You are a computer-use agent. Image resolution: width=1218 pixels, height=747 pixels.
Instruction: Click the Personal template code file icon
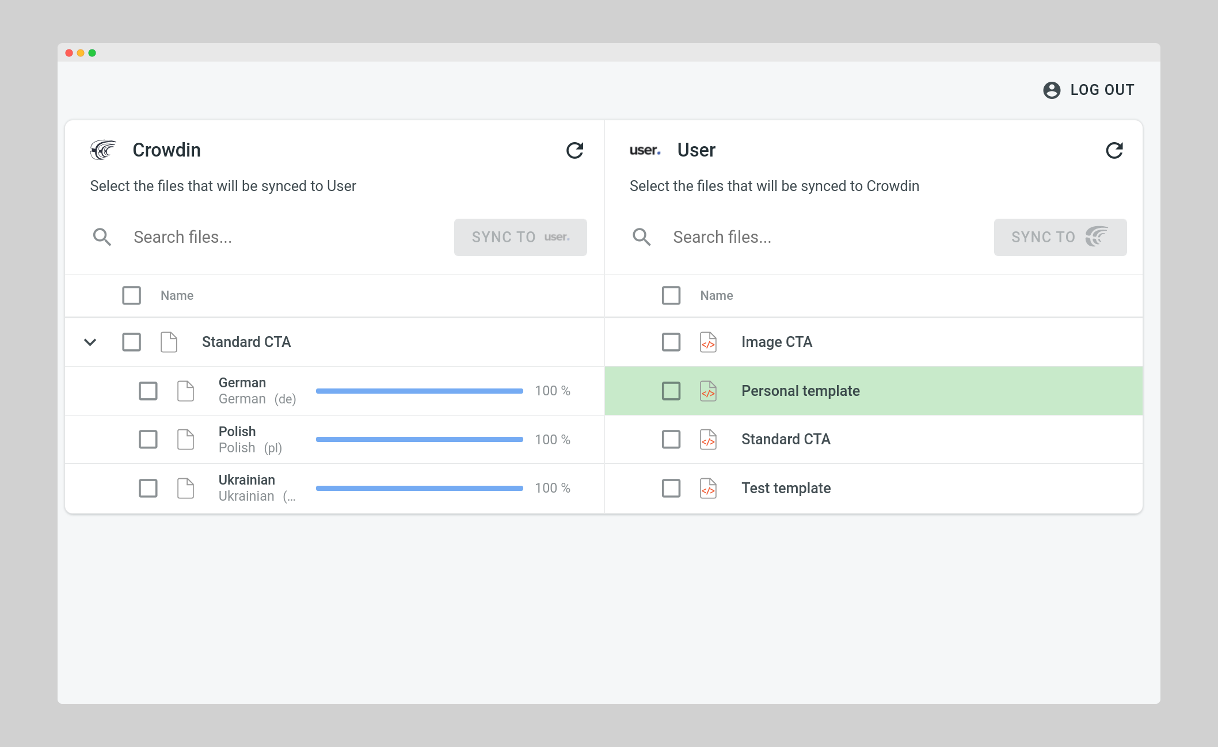click(708, 391)
